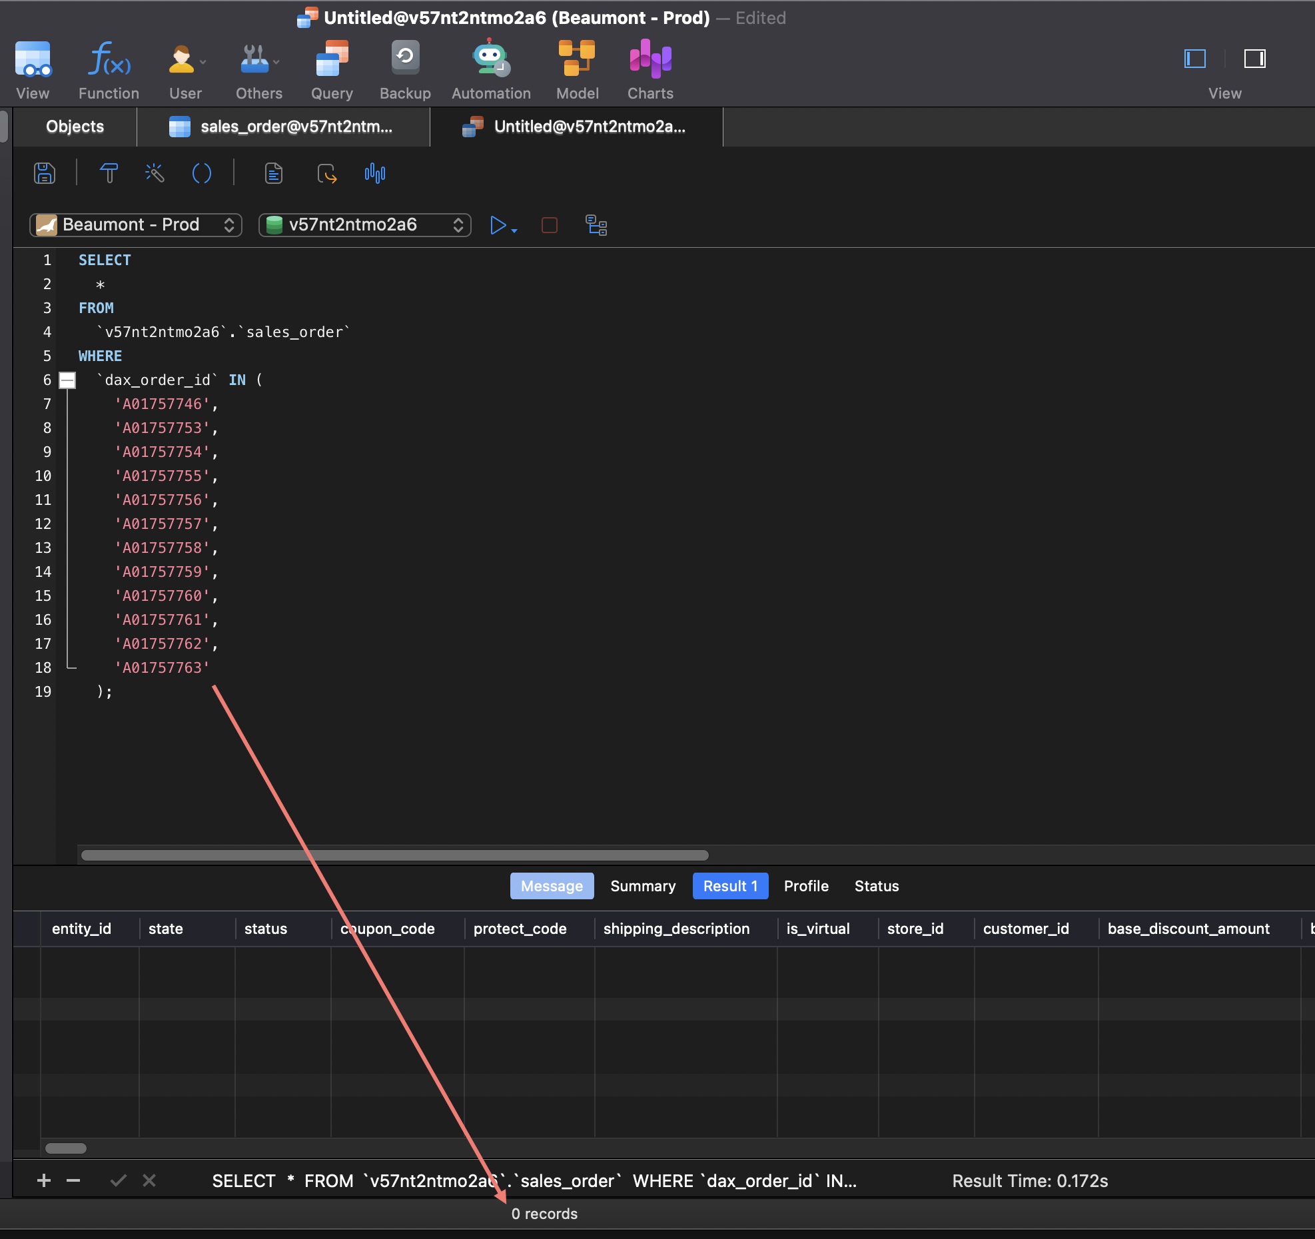Open the v57nt2ntmo2a6 database dropdown
This screenshot has width=1315, height=1239.
click(x=364, y=224)
